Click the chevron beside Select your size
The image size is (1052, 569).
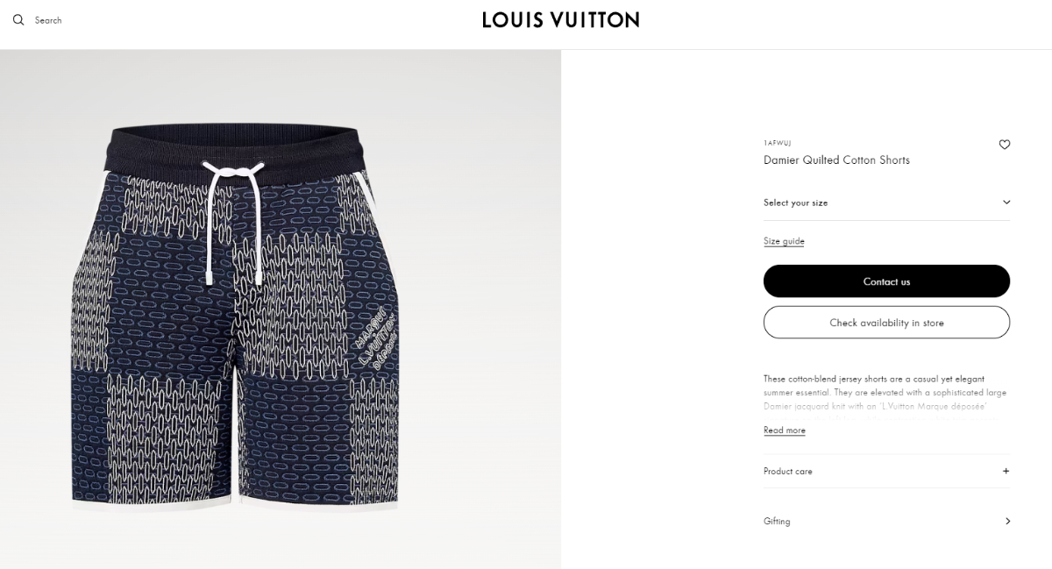point(1006,203)
